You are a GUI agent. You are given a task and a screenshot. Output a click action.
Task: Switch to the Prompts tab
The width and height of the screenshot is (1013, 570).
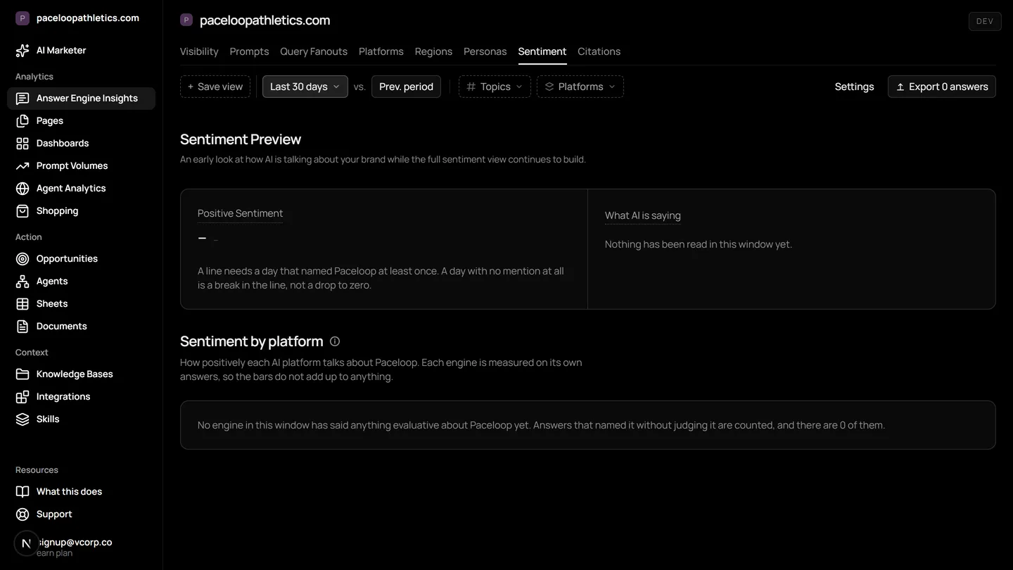pyautogui.click(x=249, y=51)
